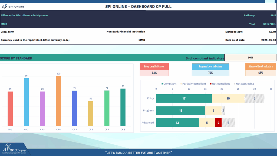Click the SCORE BY STANDARD section header
This screenshot has width=277, height=156.
coord(16,58)
